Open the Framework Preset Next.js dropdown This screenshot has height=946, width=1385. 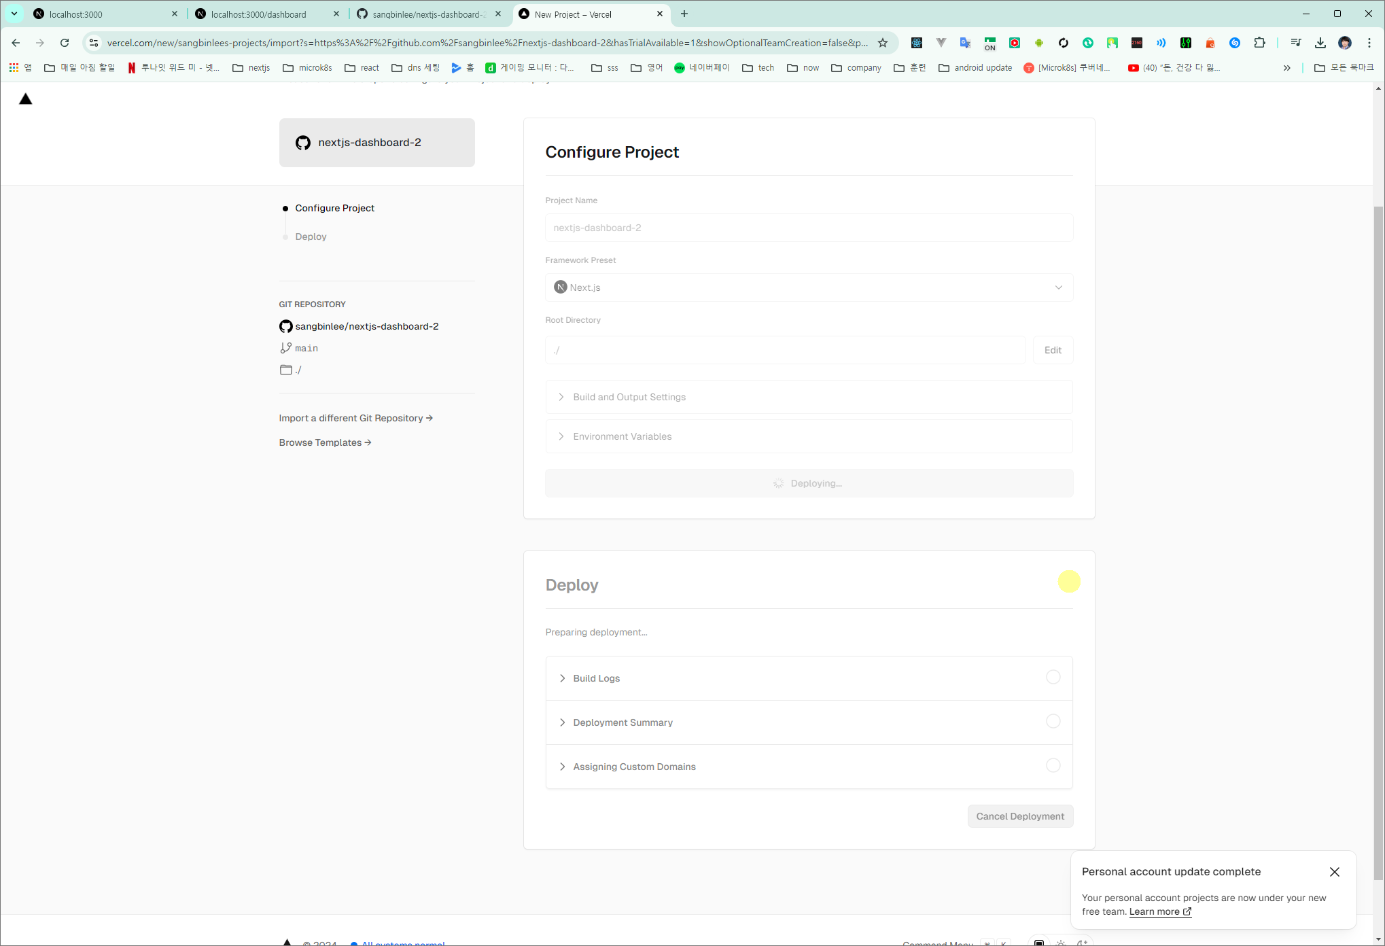[x=808, y=287]
